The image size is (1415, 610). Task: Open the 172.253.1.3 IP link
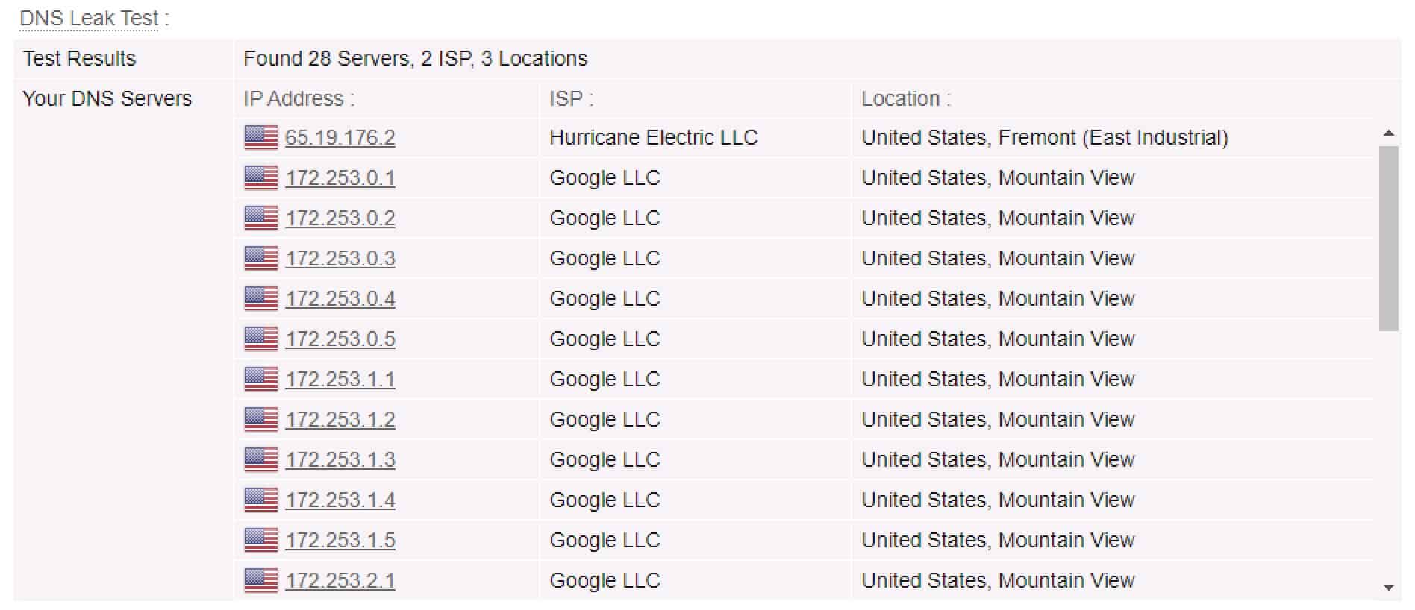(340, 460)
